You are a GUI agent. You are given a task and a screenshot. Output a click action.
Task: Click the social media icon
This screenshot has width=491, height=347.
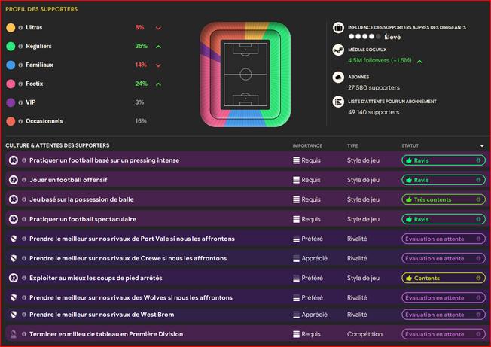(338, 50)
